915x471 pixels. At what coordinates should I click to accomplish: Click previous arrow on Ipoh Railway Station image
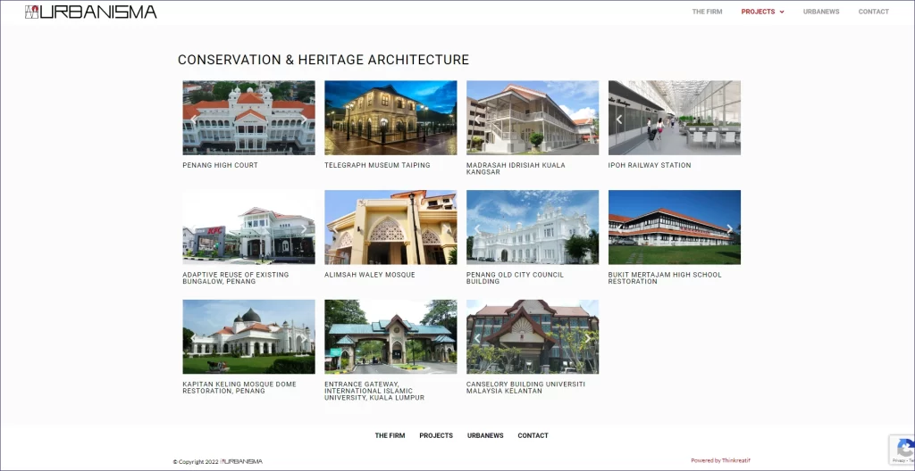click(618, 119)
